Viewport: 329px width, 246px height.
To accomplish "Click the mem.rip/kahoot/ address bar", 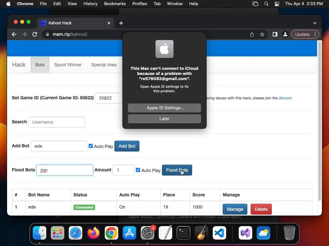I will point(70,34).
